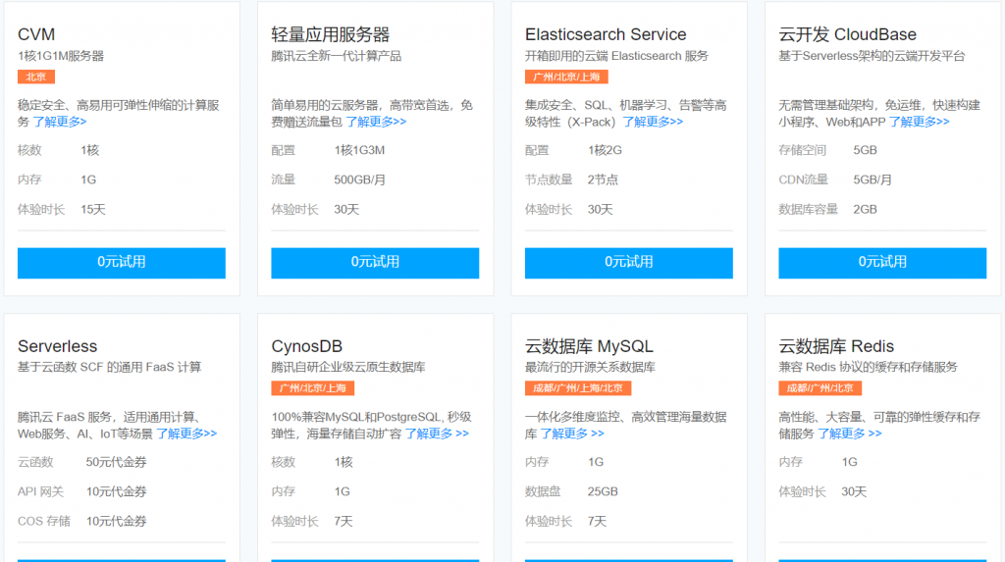1005x562 pixels.
Task: Click 7天 trial duration in CynosDB card
Action: click(344, 521)
